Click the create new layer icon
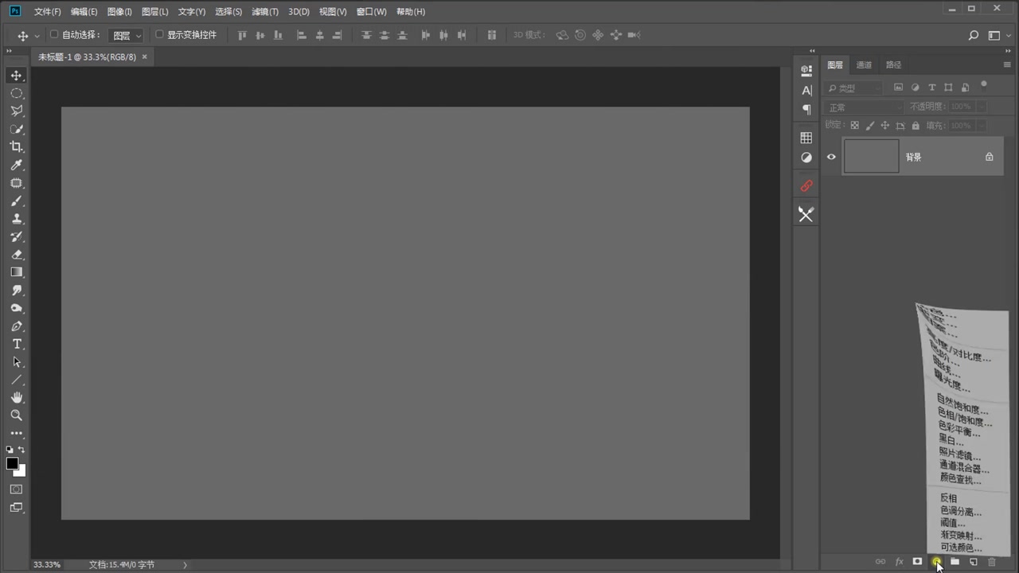The image size is (1019, 573). (973, 562)
